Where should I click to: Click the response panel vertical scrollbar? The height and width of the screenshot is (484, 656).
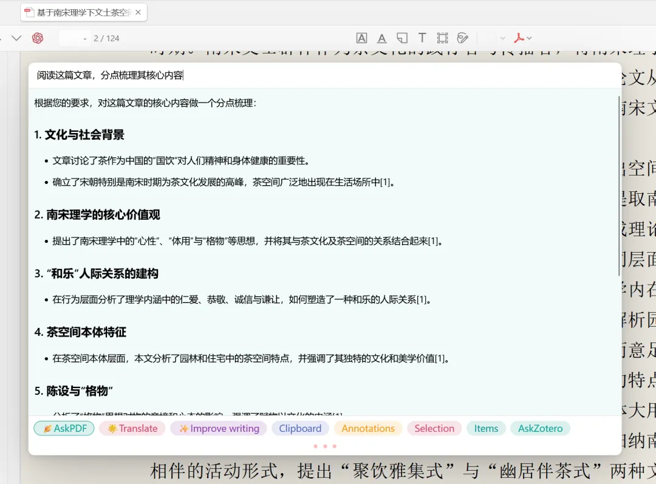[x=619, y=186]
